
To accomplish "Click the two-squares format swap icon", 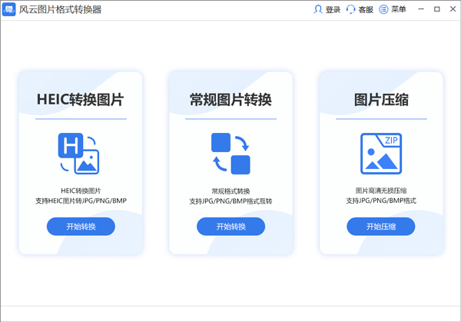I will click(230, 154).
